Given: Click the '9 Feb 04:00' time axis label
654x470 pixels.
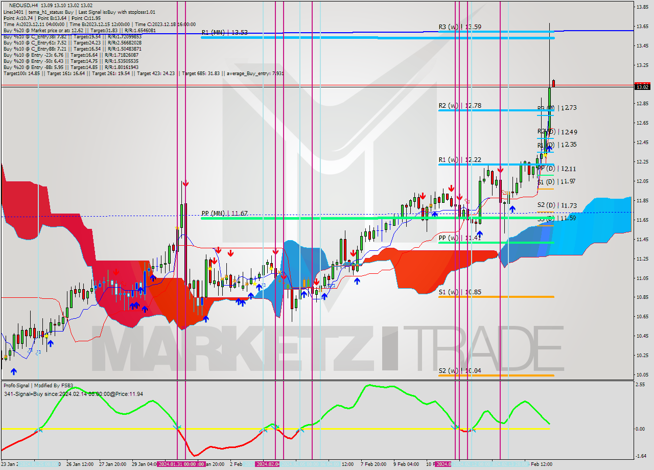Looking at the screenshot, I should pos(407,464).
